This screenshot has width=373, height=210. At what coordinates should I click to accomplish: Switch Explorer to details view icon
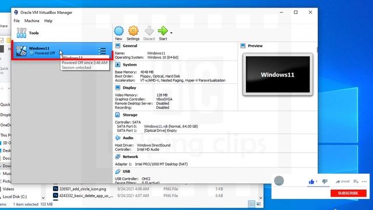(x=252, y=204)
